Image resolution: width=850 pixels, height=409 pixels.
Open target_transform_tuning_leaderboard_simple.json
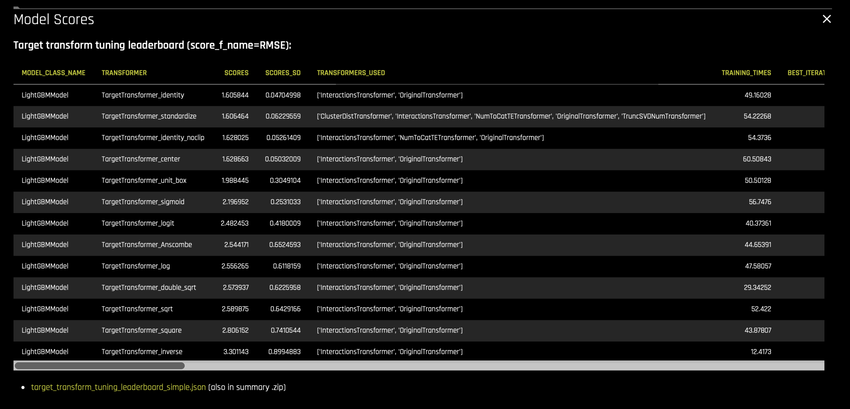tap(118, 387)
